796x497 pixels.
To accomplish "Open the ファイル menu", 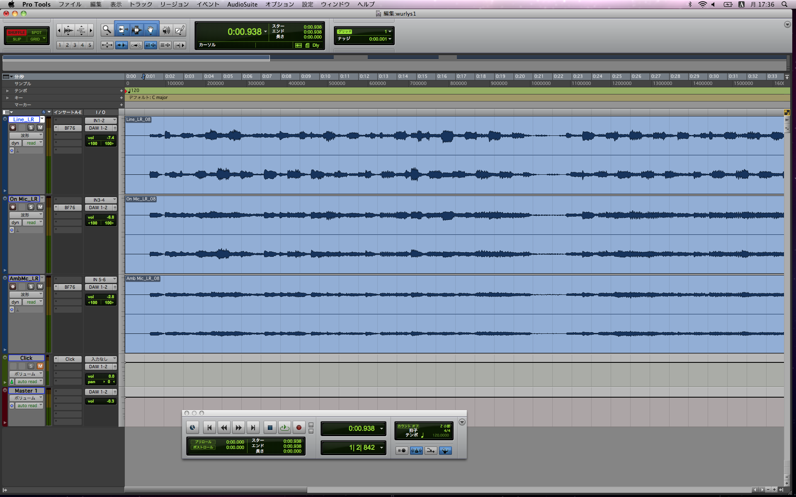I will click(x=70, y=4).
